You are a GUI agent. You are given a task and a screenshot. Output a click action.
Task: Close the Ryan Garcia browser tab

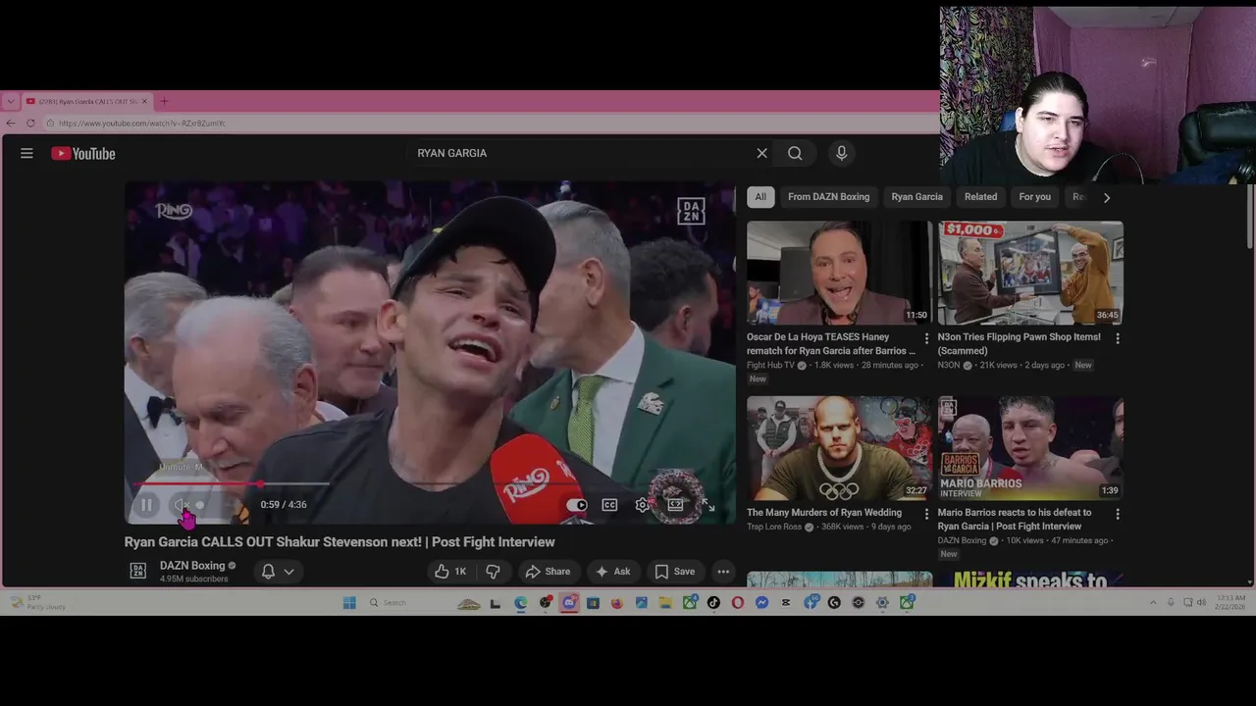(145, 101)
